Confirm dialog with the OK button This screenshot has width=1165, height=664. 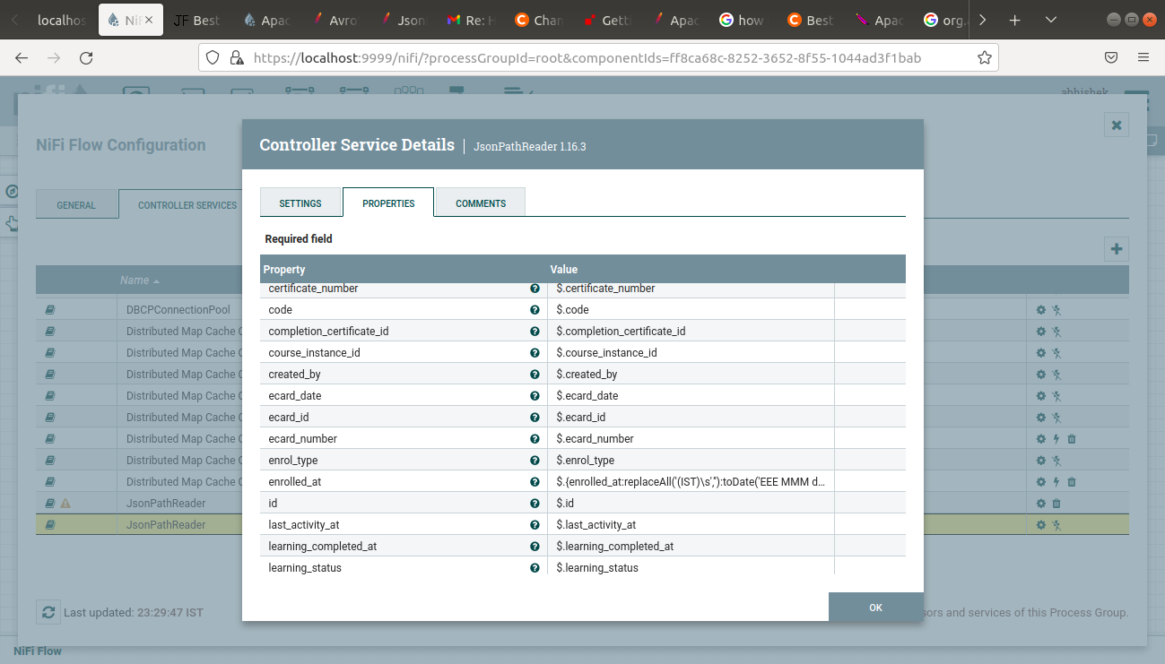(875, 608)
